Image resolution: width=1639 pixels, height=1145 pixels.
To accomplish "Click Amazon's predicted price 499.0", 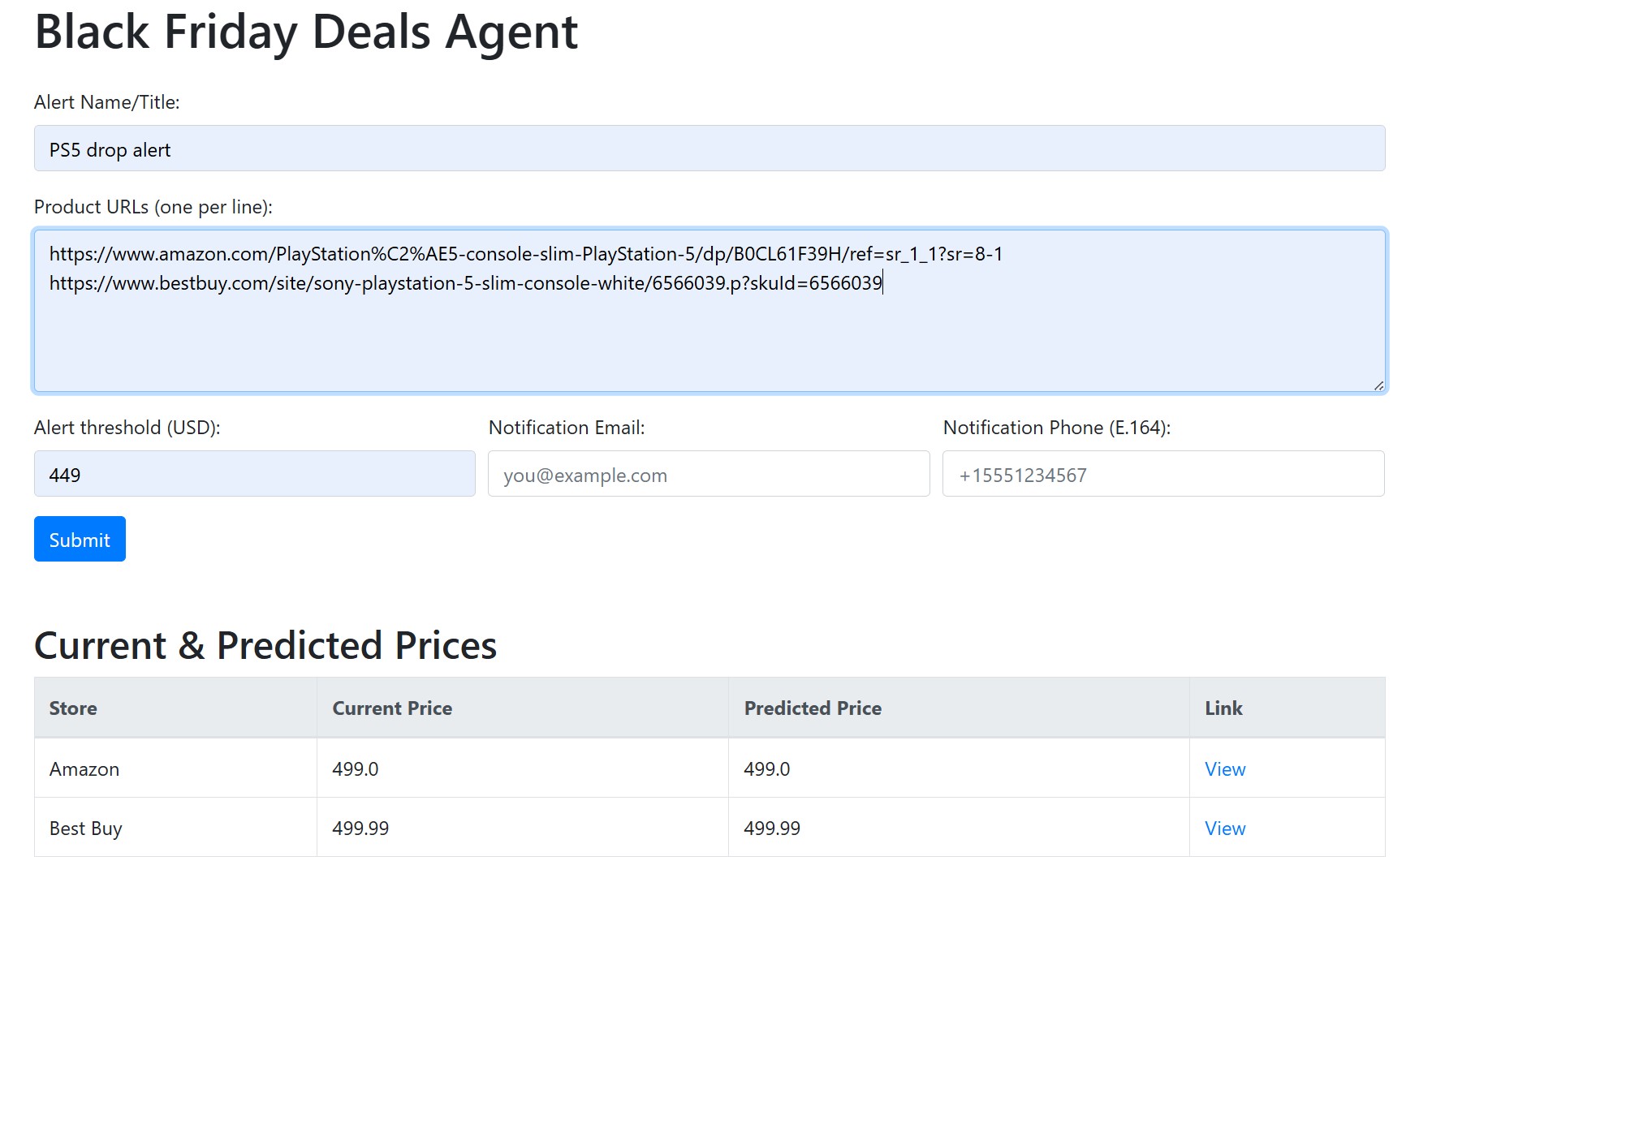I will (x=767, y=769).
